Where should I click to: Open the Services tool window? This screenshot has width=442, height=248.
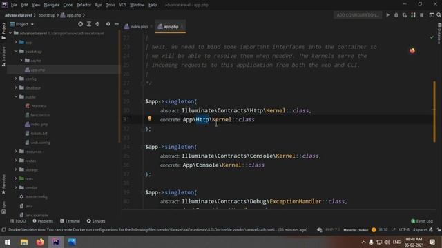pos(96,221)
